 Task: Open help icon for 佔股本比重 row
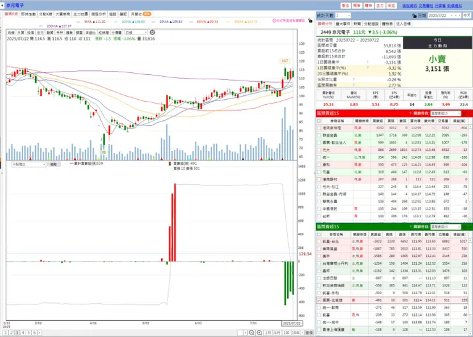pos(354,80)
